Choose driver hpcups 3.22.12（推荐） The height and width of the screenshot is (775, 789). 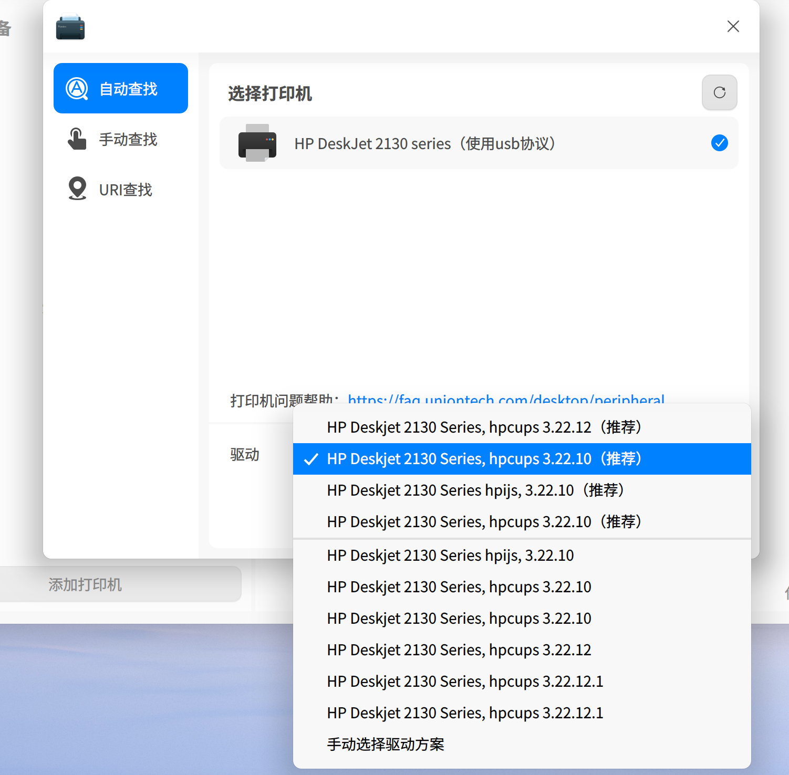[522, 427]
